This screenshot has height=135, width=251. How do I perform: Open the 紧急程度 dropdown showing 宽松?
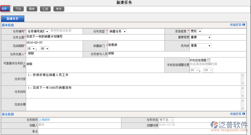[196, 31]
